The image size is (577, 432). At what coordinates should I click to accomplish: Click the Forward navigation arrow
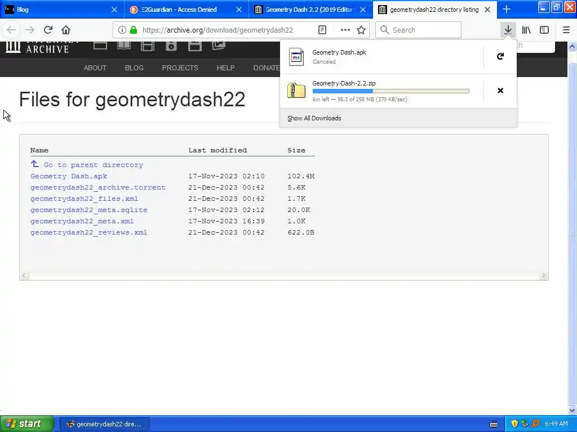(30, 30)
